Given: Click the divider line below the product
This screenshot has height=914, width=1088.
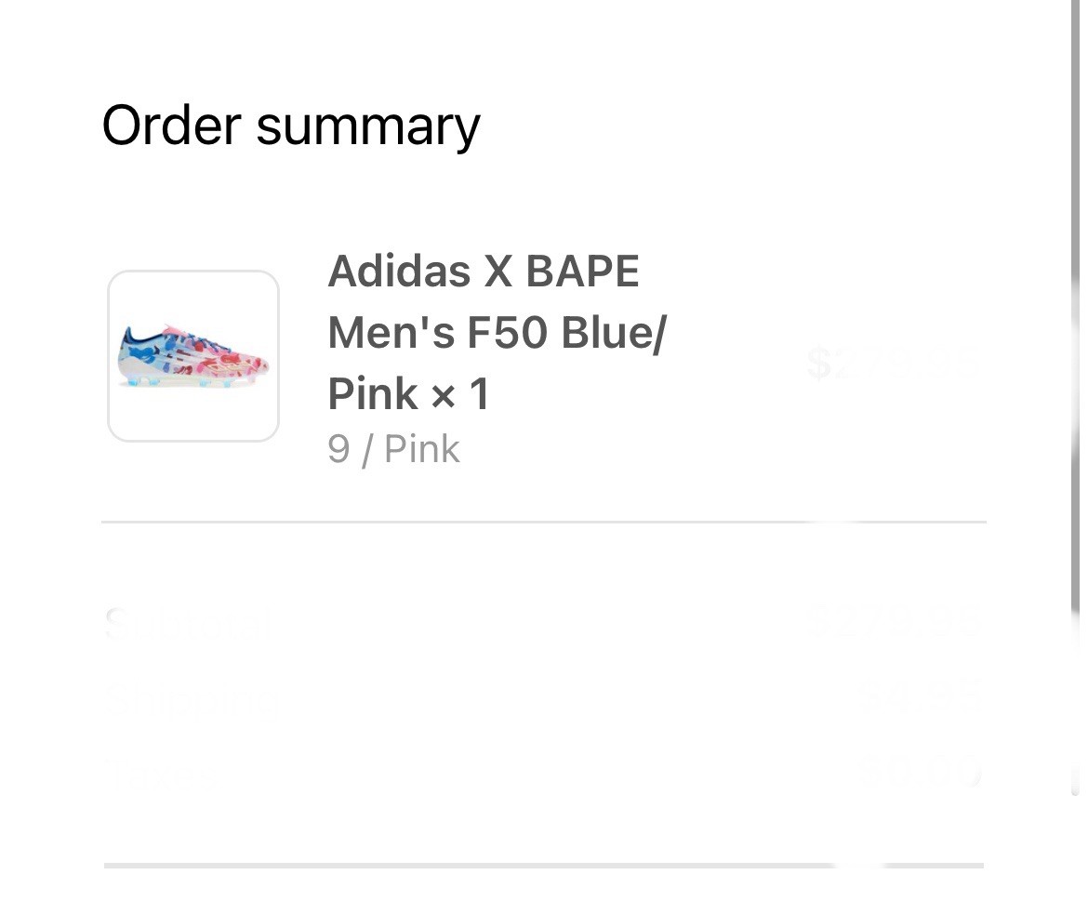Looking at the screenshot, I should point(543,523).
